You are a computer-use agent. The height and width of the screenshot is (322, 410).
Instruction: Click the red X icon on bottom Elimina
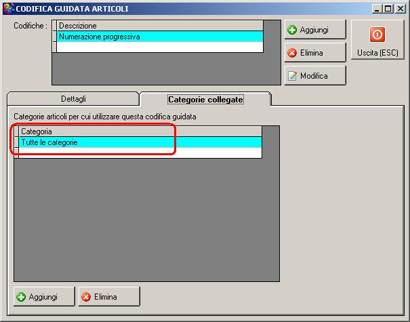pyautogui.click(x=86, y=297)
